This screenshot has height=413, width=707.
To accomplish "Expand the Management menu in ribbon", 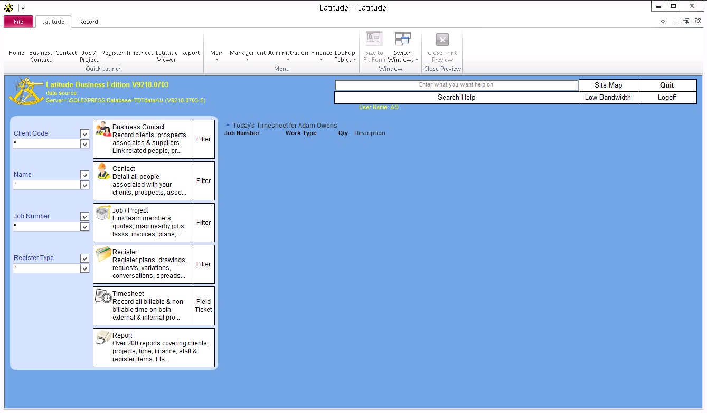I will click(247, 56).
